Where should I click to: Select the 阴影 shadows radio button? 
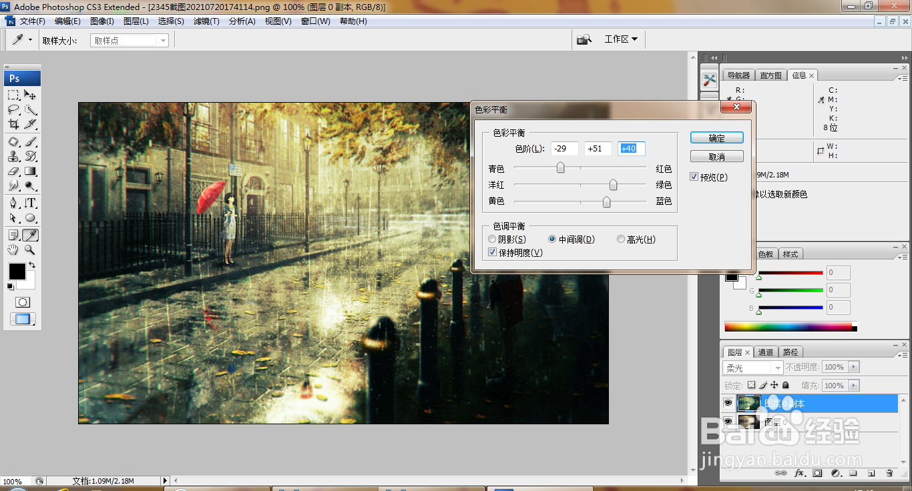click(x=493, y=239)
